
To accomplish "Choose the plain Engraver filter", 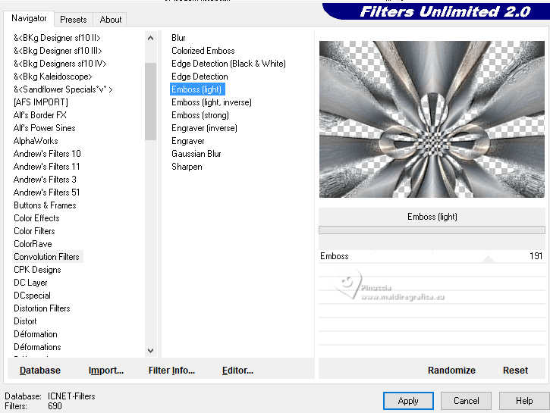I will (x=187, y=141).
